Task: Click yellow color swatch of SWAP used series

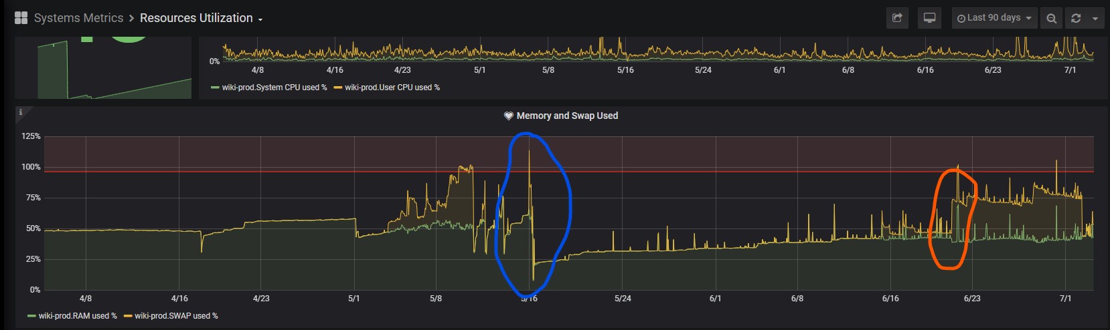Action: (128, 316)
